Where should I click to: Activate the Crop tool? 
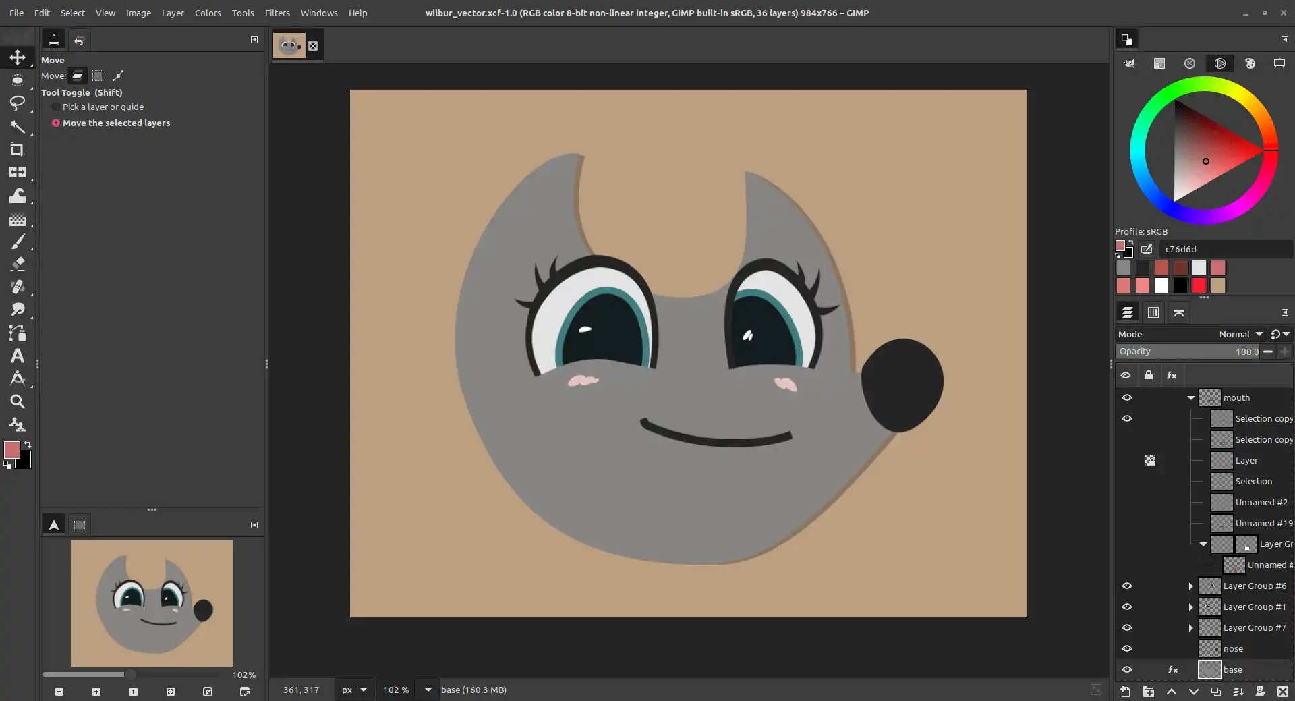click(x=18, y=149)
